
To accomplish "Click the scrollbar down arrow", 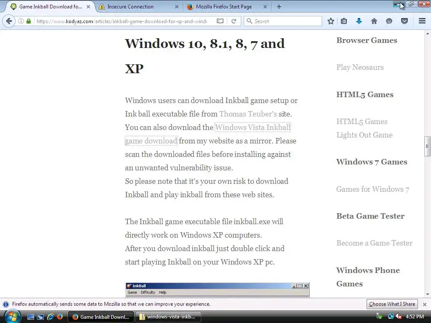I will 427,294.
